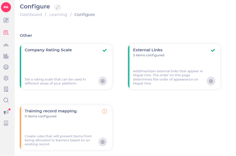
Task: Configure Training record mapping via gear button
Action: click(x=103, y=142)
